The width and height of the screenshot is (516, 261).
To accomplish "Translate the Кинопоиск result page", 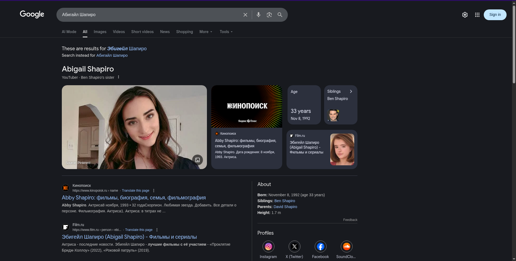I will [135, 191].
